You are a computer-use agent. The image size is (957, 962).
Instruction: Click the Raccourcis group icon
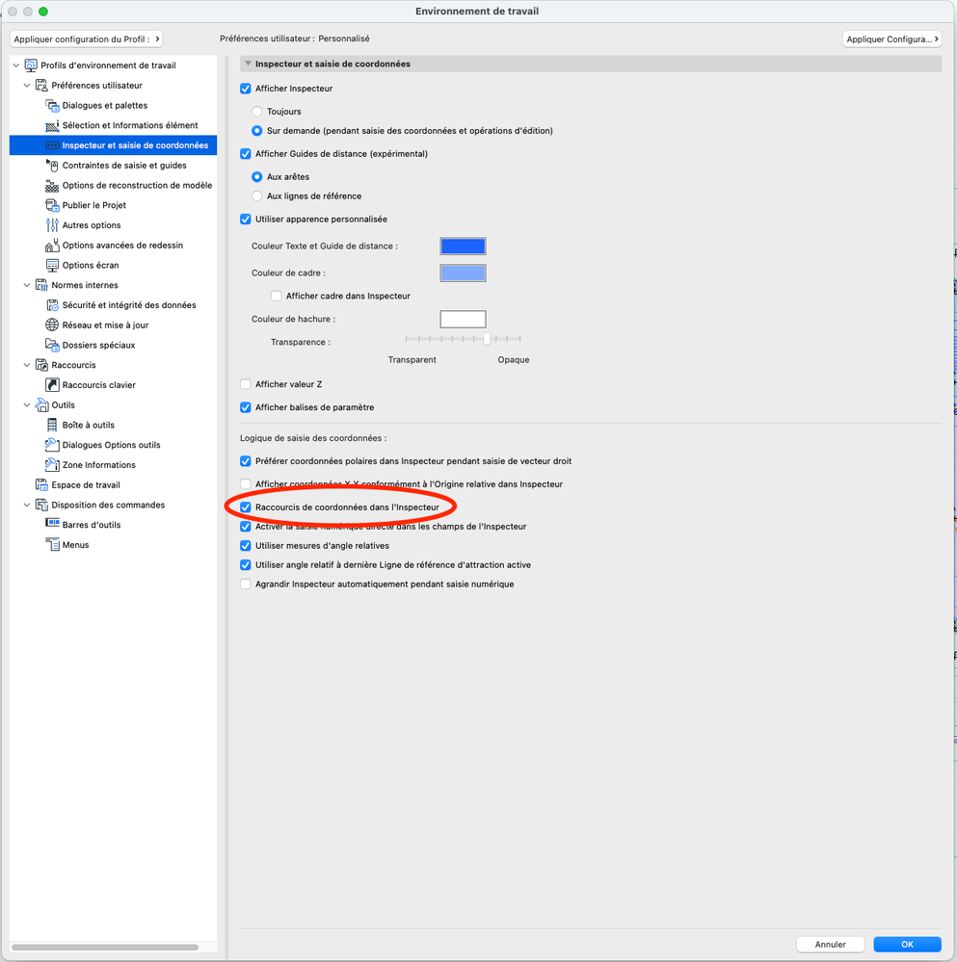coord(41,365)
